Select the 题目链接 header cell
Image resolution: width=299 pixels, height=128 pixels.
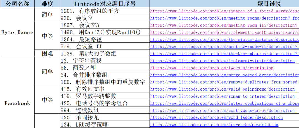[224, 4]
